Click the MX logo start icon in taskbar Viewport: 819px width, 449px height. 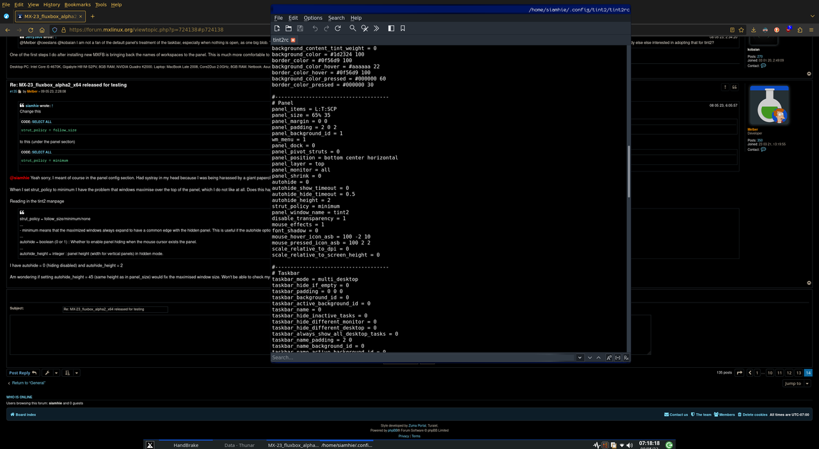(x=150, y=445)
